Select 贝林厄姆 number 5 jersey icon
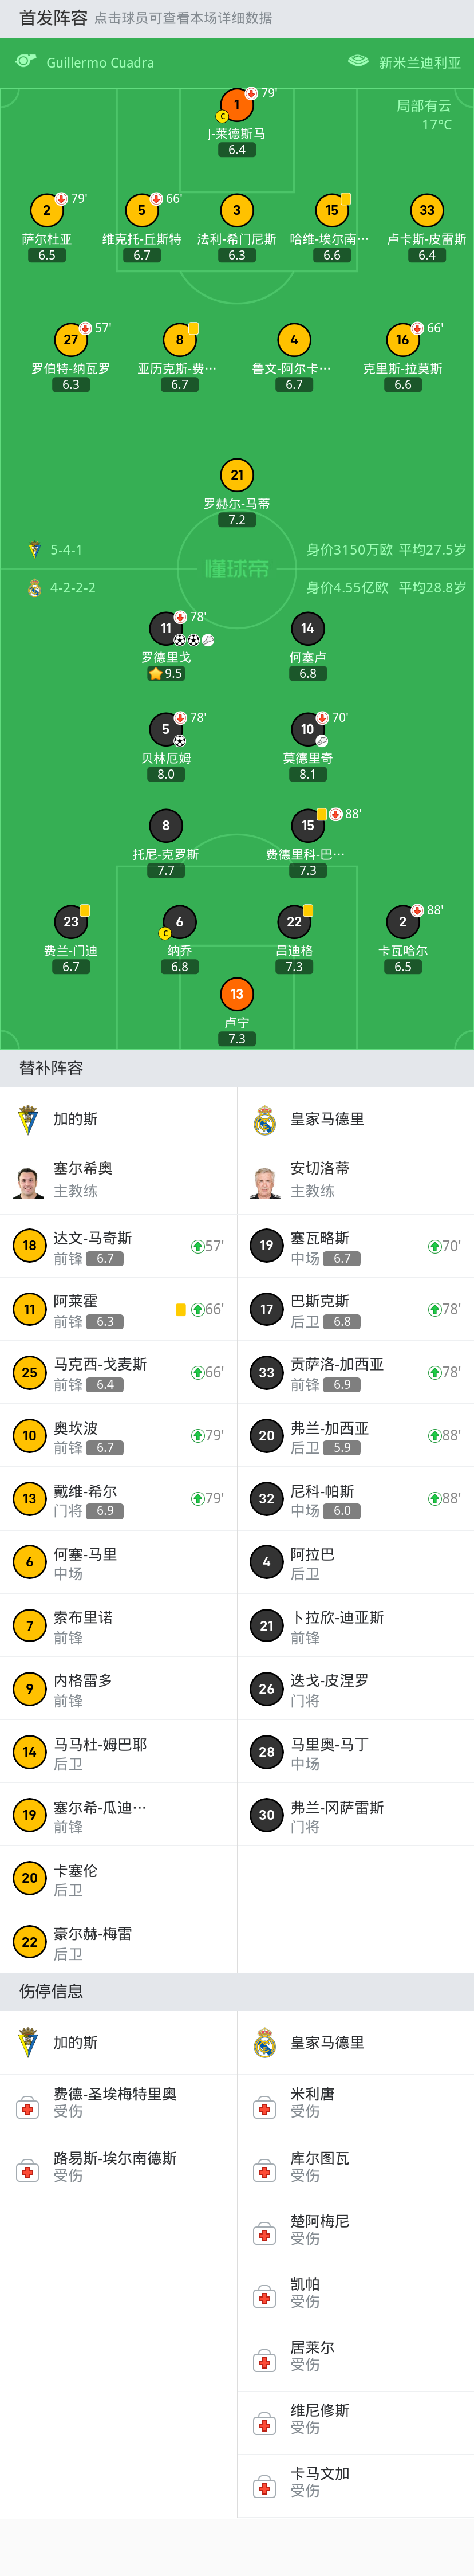The height and width of the screenshot is (2576, 474). click(166, 729)
